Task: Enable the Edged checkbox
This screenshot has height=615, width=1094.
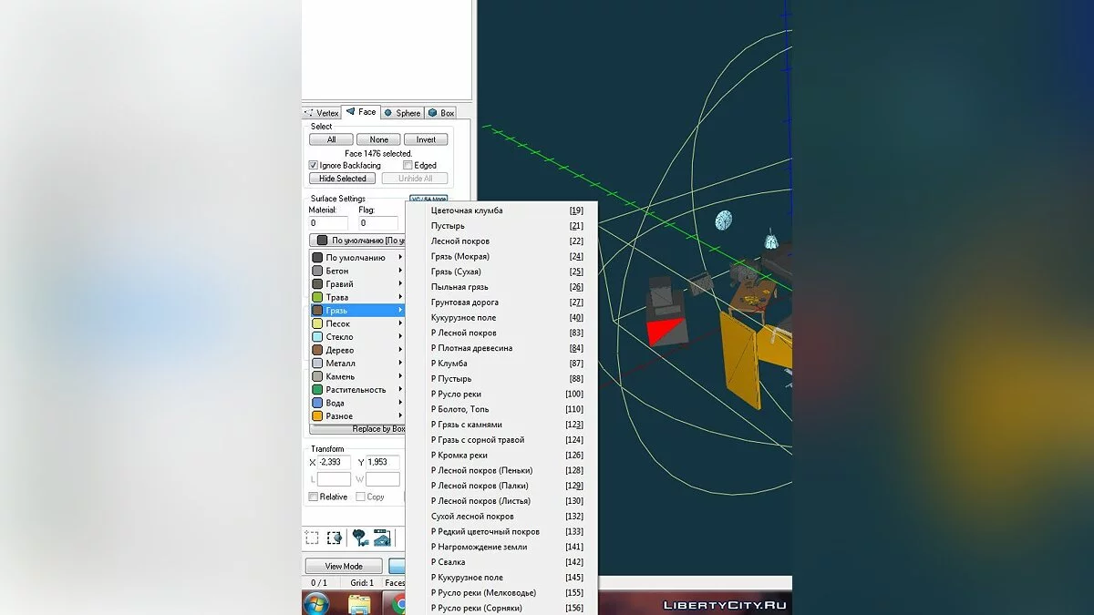Action: (408, 166)
